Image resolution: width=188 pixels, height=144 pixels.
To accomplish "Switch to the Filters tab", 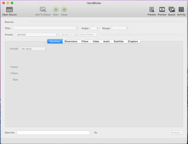I will click(x=85, y=42).
